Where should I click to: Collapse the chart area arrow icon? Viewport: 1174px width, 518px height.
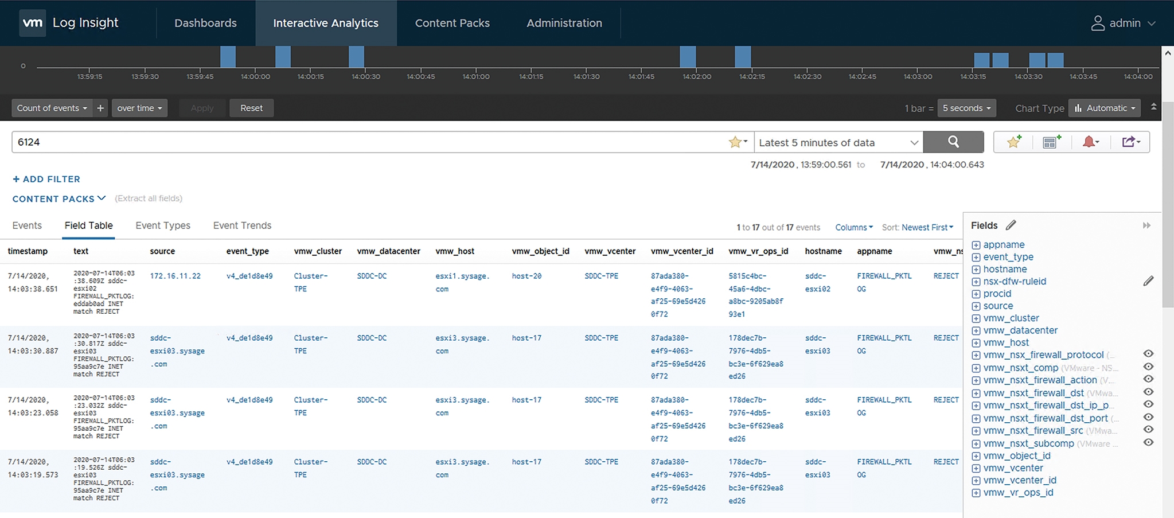[1153, 107]
